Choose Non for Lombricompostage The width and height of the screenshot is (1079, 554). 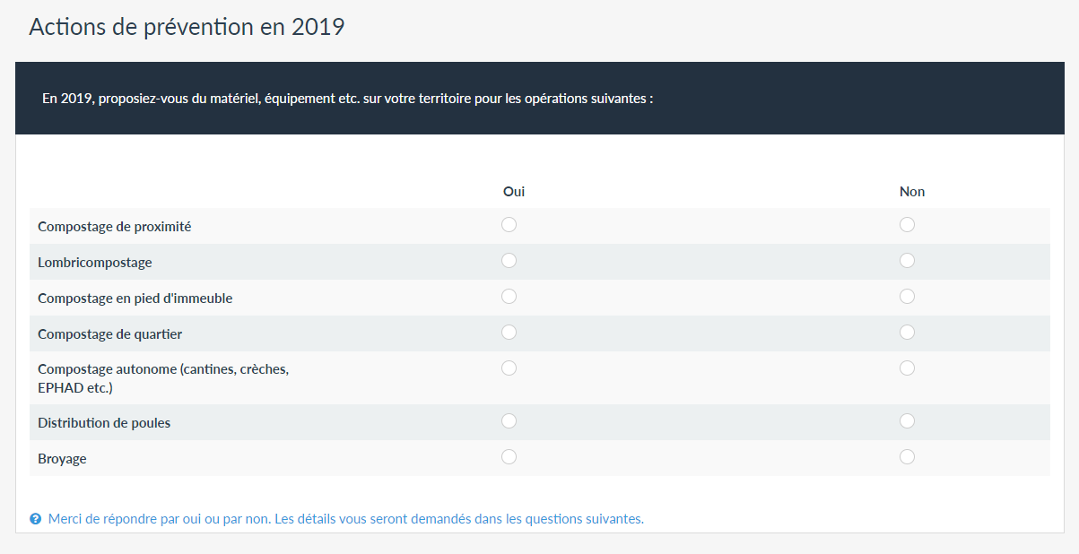pos(907,260)
